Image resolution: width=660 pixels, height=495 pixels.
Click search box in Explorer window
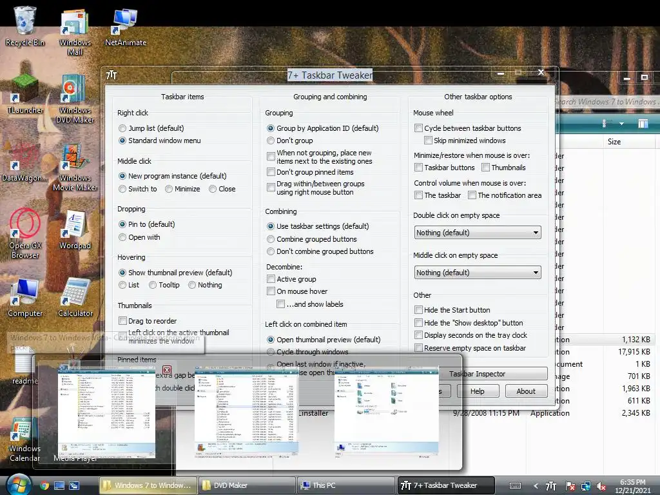click(x=607, y=101)
